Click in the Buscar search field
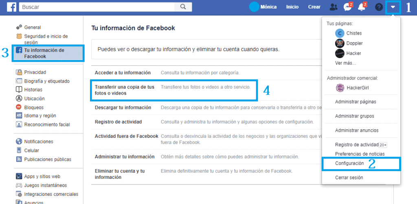This screenshot has width=417, height=204. [x=97, y=7]
